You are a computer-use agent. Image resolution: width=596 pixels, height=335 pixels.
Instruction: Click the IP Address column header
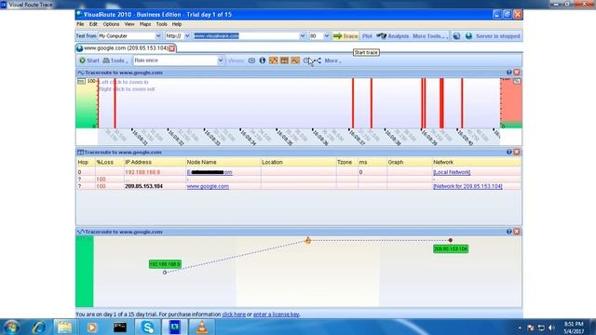(x=155, y=162)
